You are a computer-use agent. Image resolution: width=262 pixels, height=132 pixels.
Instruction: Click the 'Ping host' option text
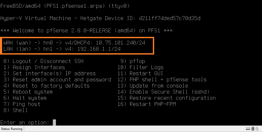pyautogui.click(x=26, y=104)
